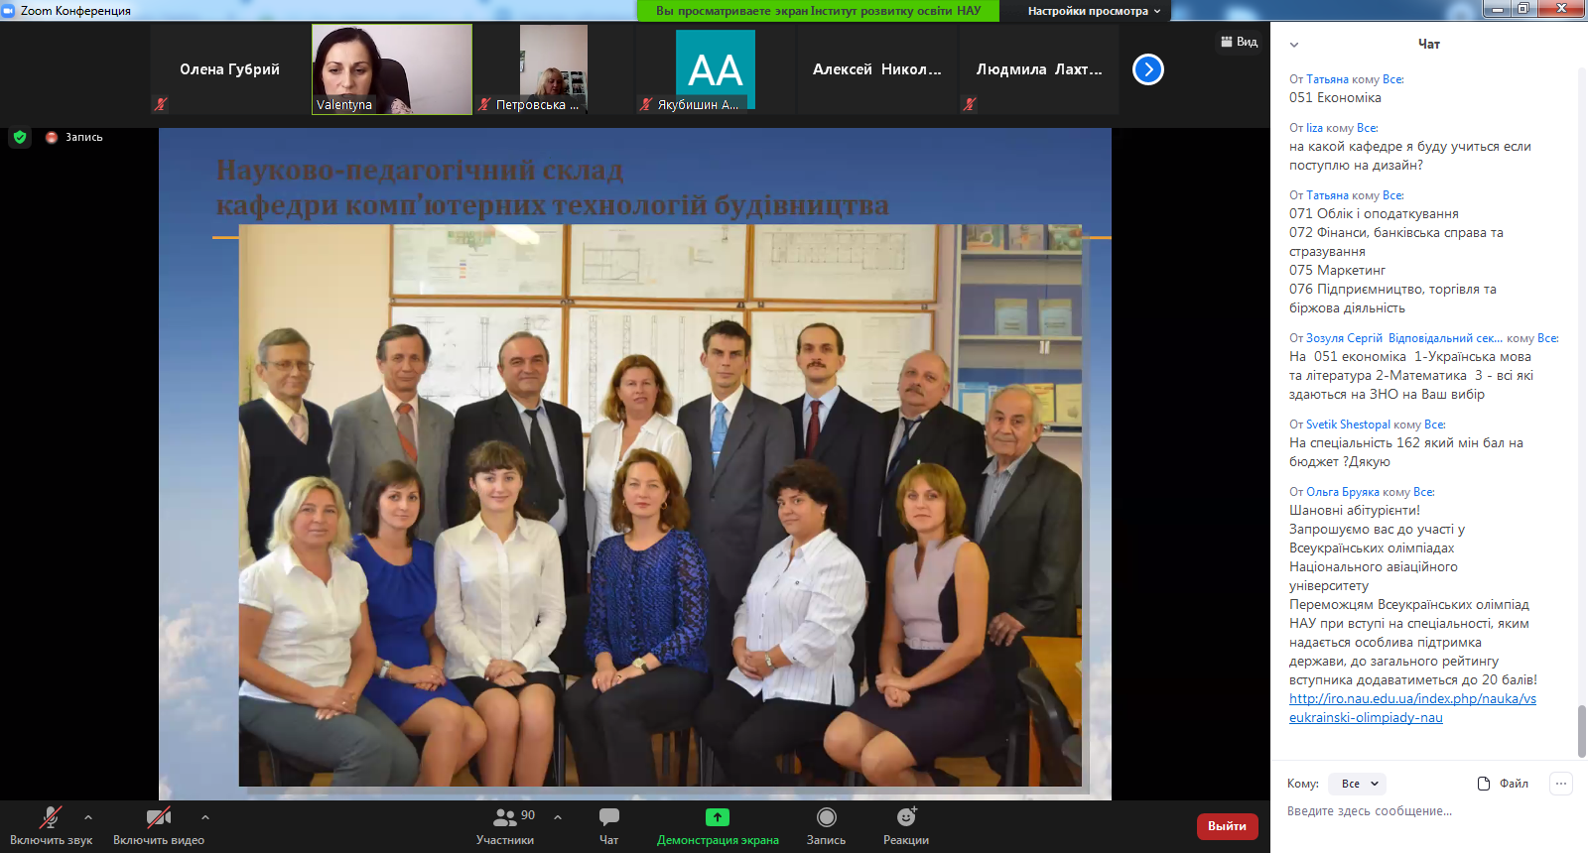The image size is (1588, 853).
Task: Start screen sharing with green icon
Action: tap(717, 817)
